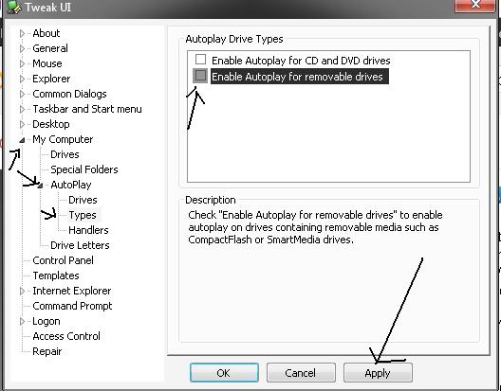This screenshot has width=501, height=391.
Task: Collapse the My Computer tree node
Action: click(x=22, y=140)
